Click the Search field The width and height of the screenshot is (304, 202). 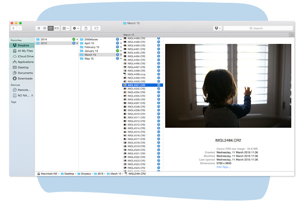click(258, 28)
